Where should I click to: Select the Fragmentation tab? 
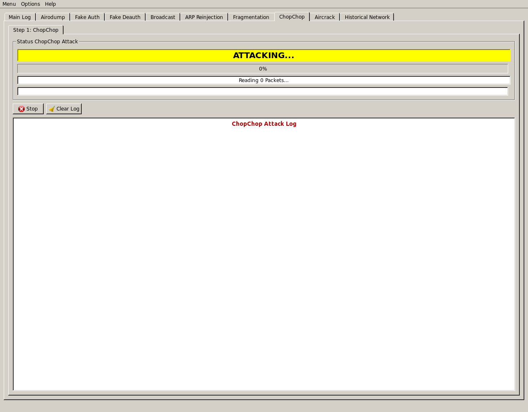click(251, 17)
